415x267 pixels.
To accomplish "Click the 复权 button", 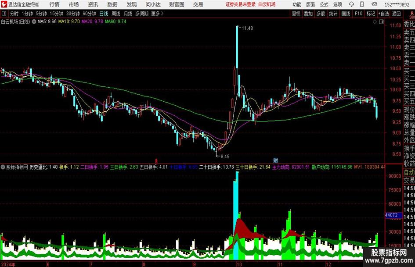I will [x=296, y=14].
